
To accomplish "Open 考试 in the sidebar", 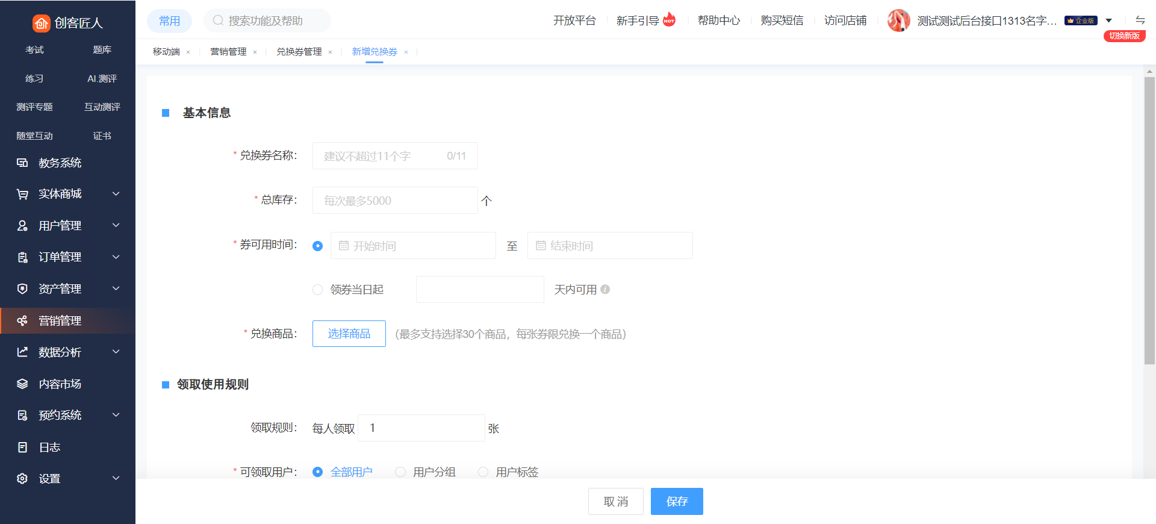I will [x=34, y=49].
